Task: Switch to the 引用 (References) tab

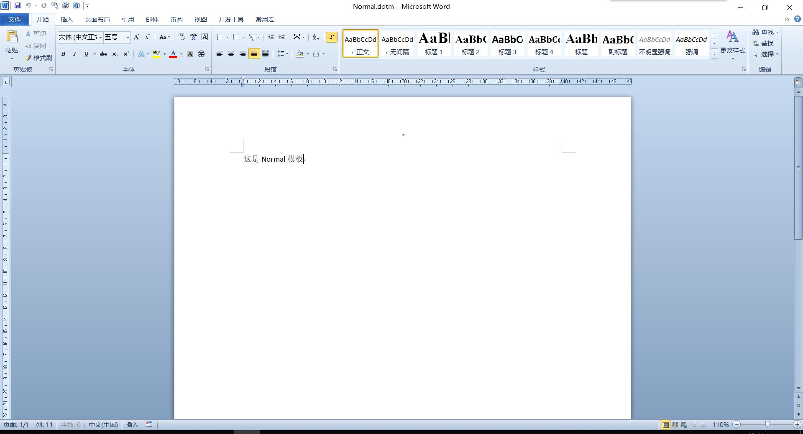Action: pos(128,19)
